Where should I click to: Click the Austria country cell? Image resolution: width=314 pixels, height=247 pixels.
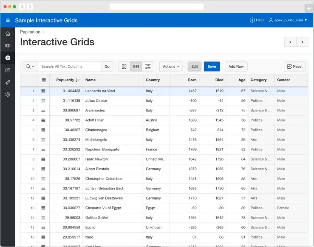[156, 120]
